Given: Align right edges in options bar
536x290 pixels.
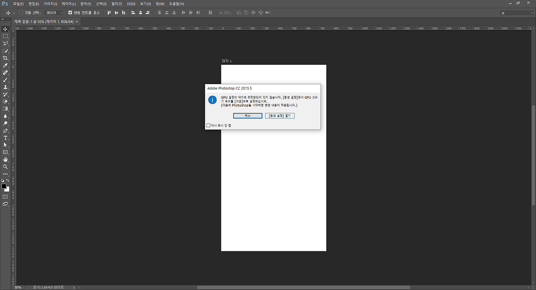Looking at the screenshot, I should (x=147, y=13).
